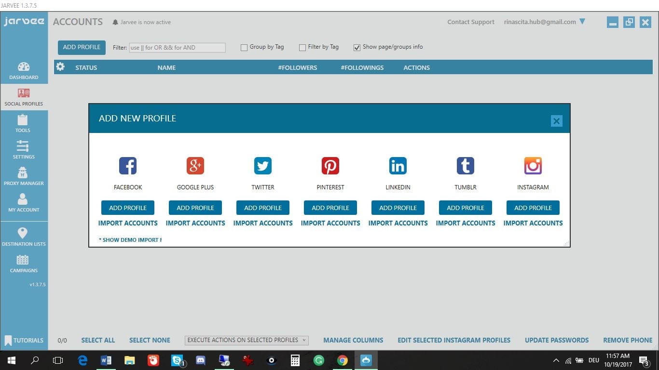The width and height of the screenshot is (659, 370).
Task: Open Social Profiles in the sidebar
Action: tap(24, 97)
